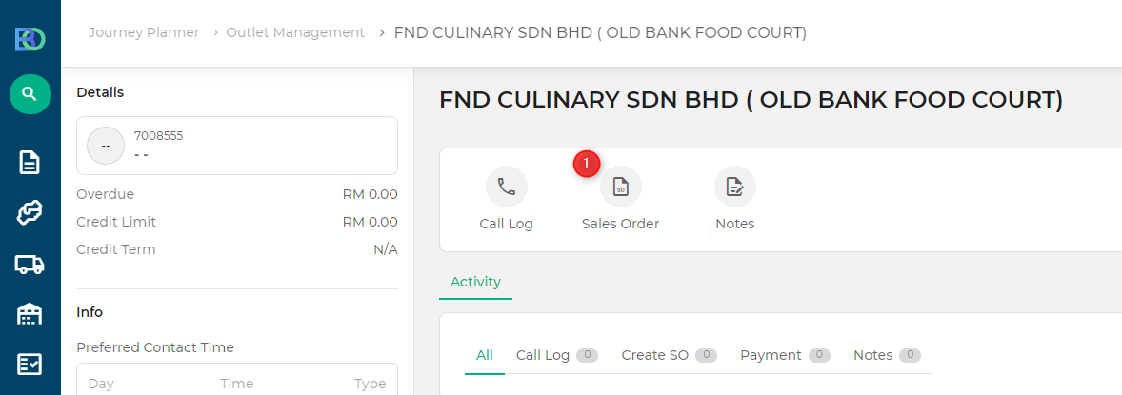Open the warehouse icon in sidebar
The width and height of the screenshot is (1122, 395).
tap(30, 313)
